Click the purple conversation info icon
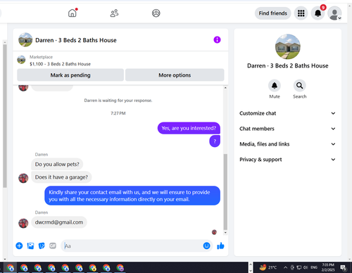This screenshot has height=273, width=352. [217, 39]
